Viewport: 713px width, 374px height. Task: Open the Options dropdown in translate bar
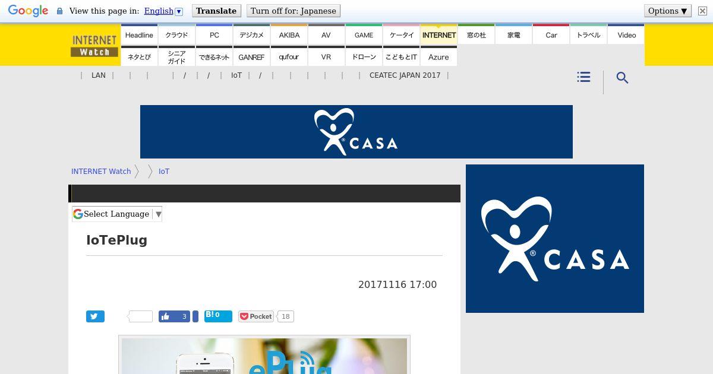pyautogui.click(x=668, y=11)
